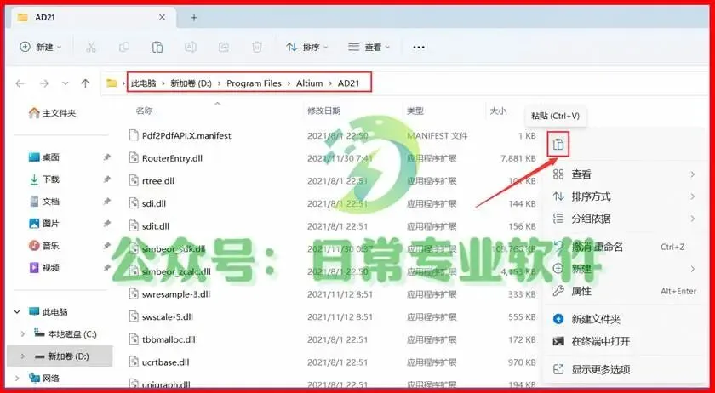Unpin 桌面 using its pin icon
The height and width of the screenshot is (393, 715).
(x=106, y=157)
